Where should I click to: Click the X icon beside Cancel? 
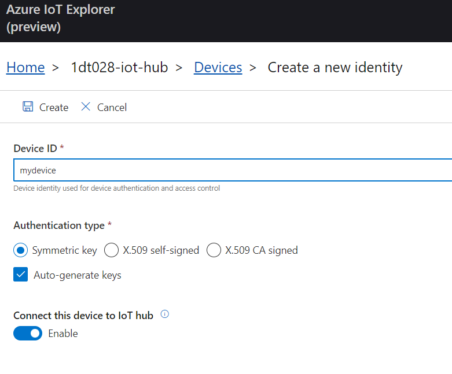tap(86, 107)
